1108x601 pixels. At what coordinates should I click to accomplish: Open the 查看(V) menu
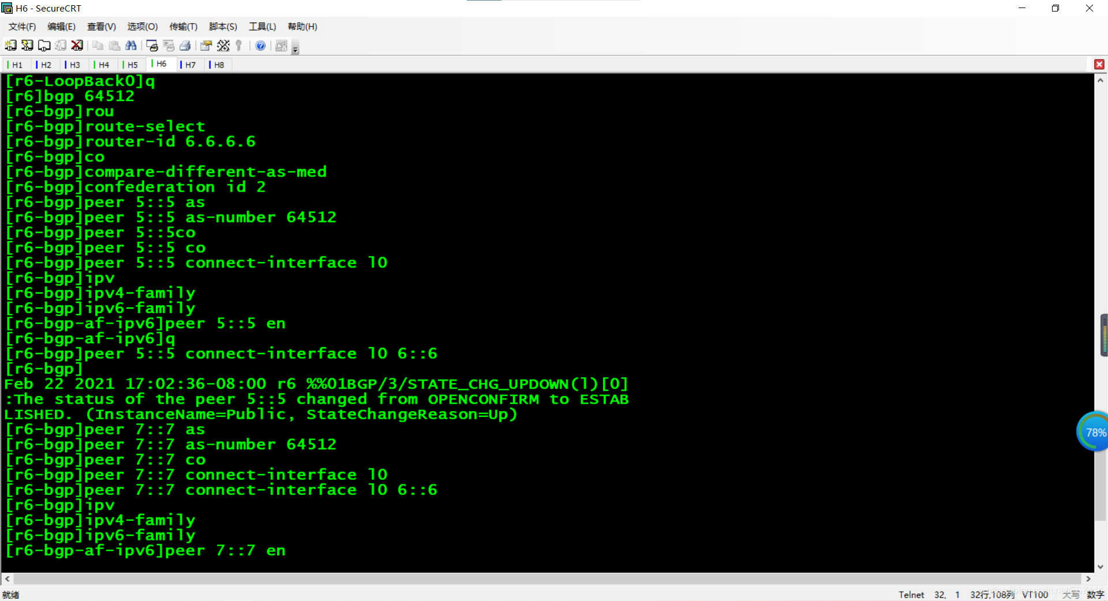(102, 27)
